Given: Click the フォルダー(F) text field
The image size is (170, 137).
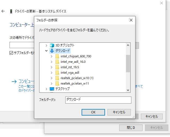Looking at the screenshot, I should point(98,100).
